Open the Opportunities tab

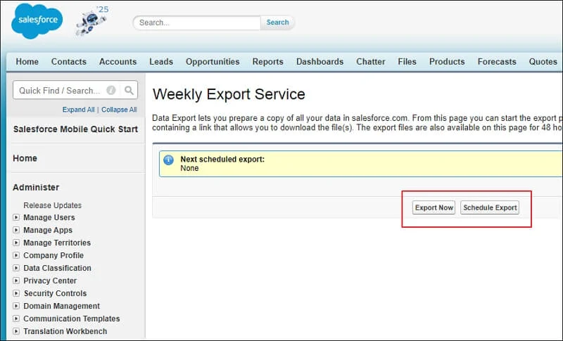(x=213, y=62)
